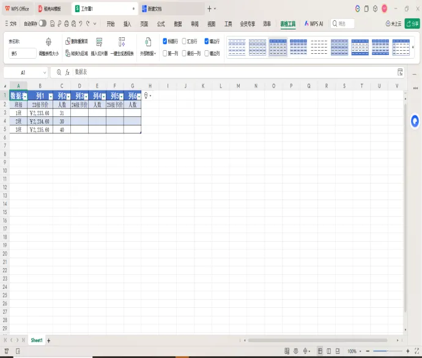Click convert to range (转换为区域)

tap(76, 53)
